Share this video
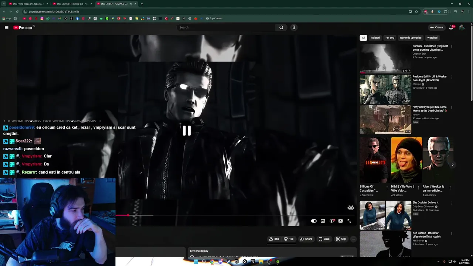 306,239
